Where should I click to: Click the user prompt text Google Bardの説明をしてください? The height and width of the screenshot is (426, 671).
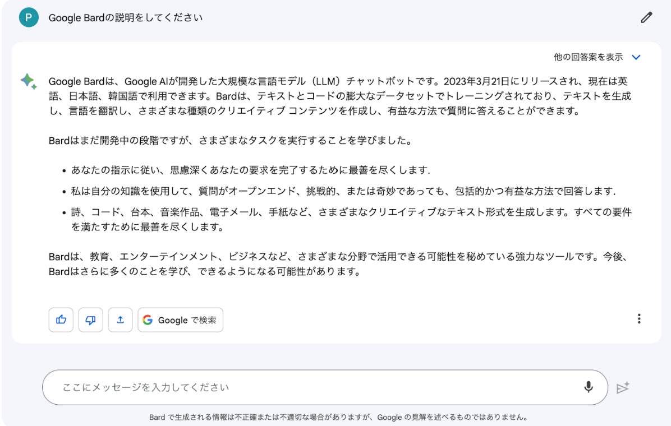click(126, 18)
